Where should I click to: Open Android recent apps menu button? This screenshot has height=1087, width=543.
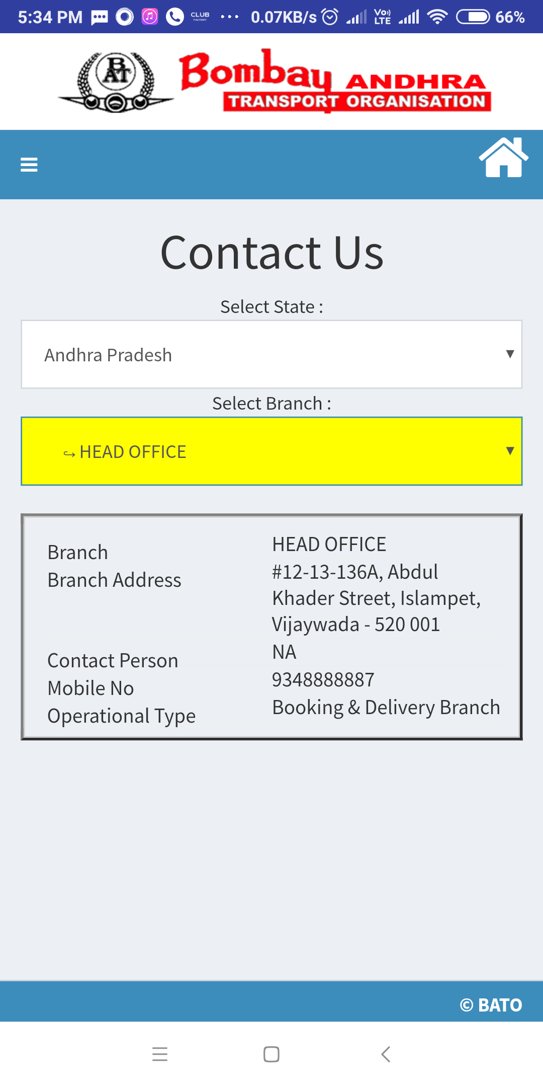160,1054
